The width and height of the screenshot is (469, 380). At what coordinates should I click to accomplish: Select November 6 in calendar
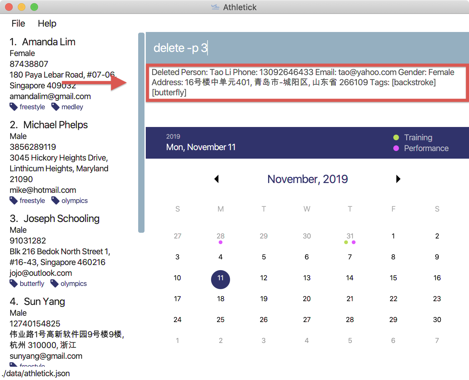(307, 257)
